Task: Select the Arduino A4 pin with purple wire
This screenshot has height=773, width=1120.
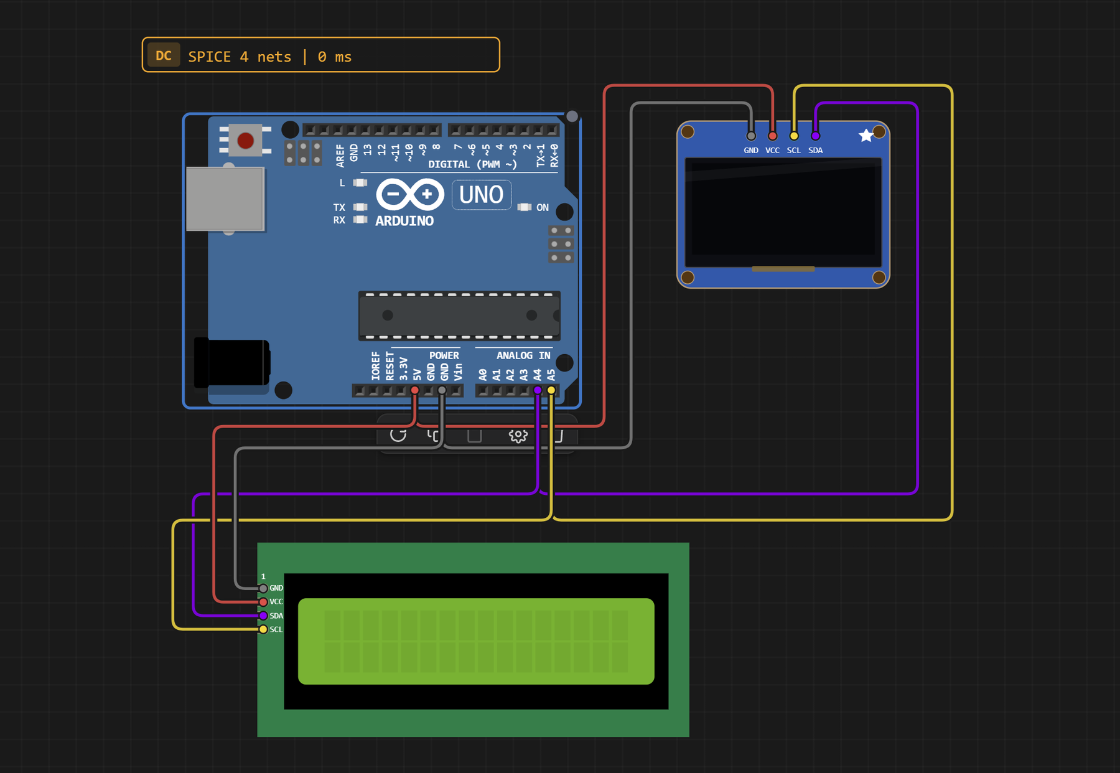Action: 538,390
